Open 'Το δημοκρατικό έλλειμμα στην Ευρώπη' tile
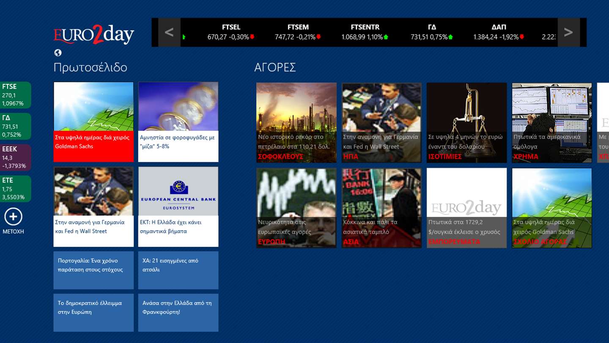This screenshot has width=609, height=343. (93, 313)
